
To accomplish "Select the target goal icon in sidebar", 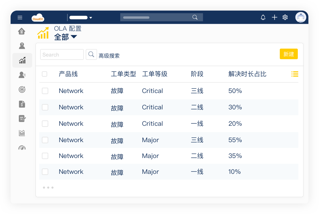I will [x=22, y=90].
